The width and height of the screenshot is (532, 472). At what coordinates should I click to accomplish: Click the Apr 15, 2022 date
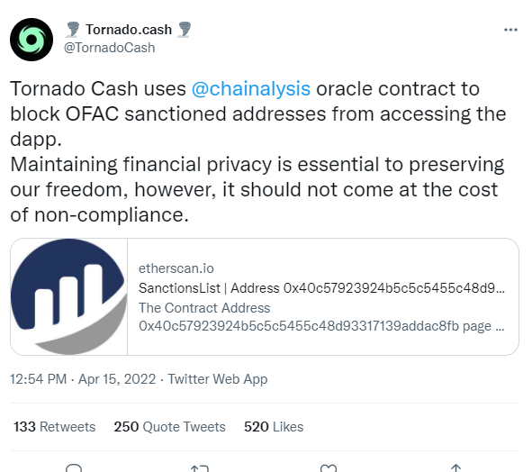(117, 379)
